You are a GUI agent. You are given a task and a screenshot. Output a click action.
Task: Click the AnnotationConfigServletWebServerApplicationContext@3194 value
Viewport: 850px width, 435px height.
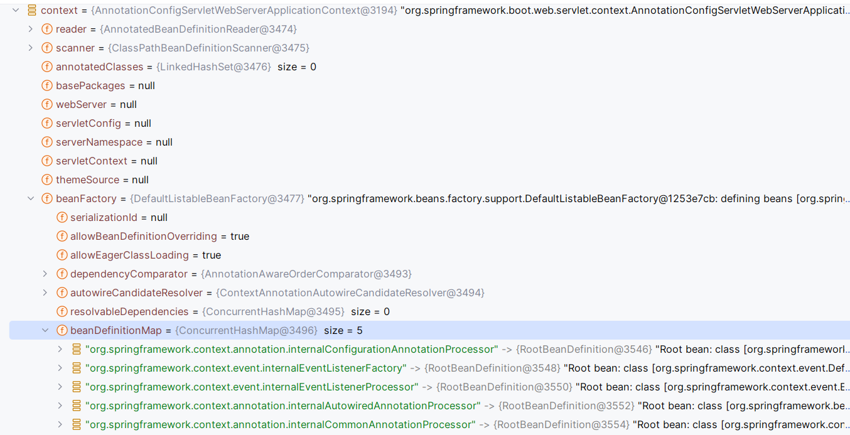(x=244, y=10)
